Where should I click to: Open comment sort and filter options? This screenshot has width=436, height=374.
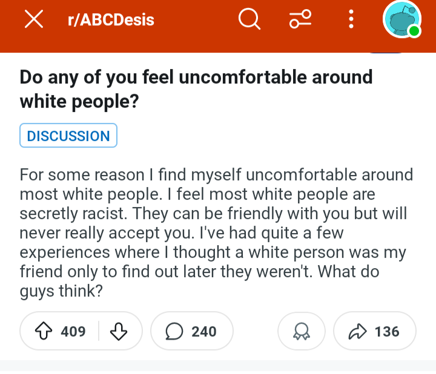[300, 20]
